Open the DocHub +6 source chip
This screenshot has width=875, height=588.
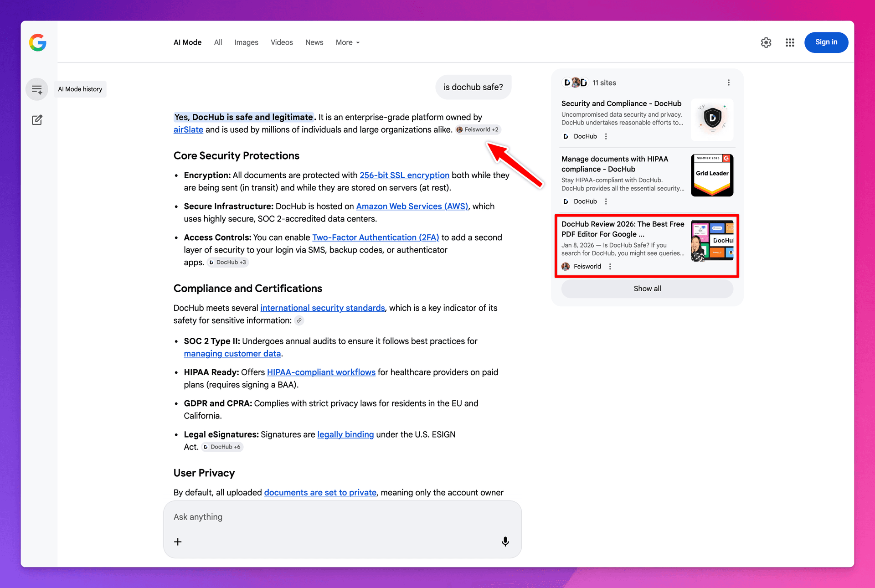(x=222, y=447)
